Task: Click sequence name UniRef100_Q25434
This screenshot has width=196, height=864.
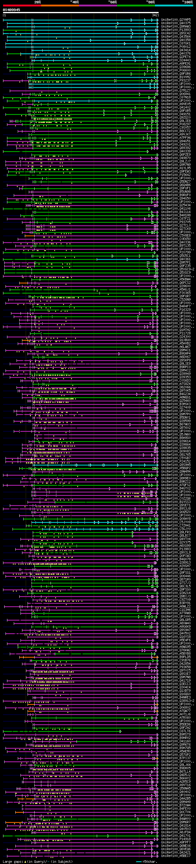Action: (176, 205)
